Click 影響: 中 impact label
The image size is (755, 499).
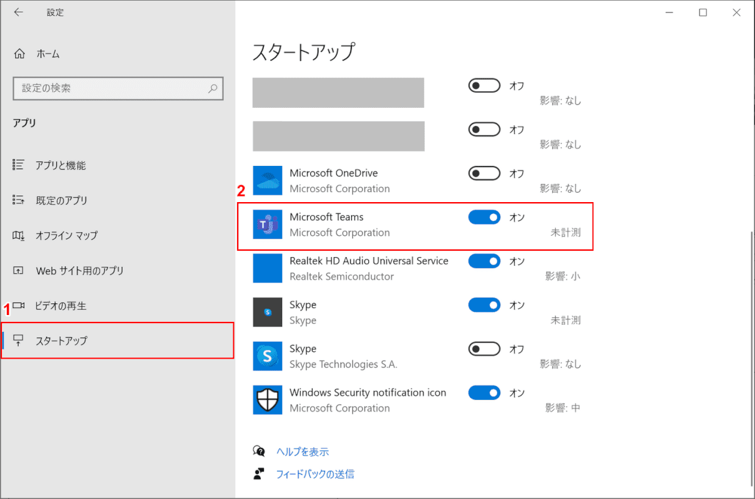[563, 407]
